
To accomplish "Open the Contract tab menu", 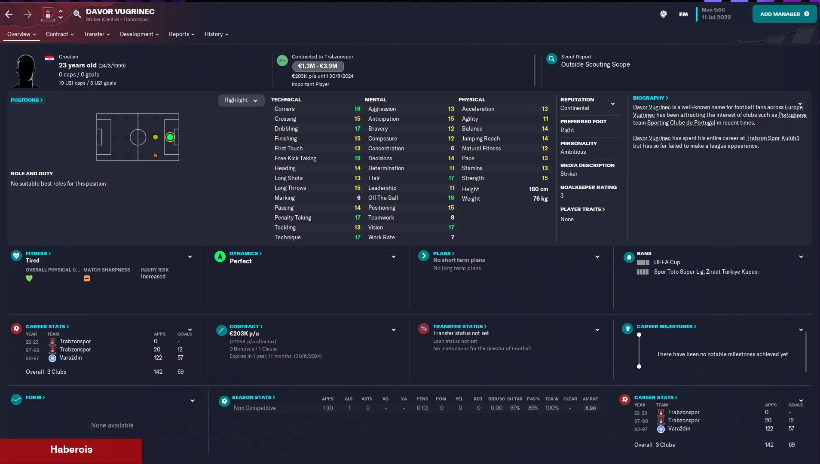I will [60, 34].
